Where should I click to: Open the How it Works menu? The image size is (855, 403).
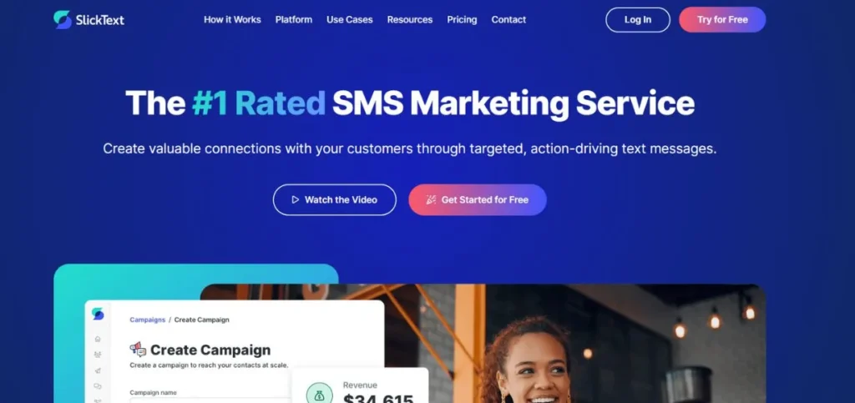pos(232,19)
